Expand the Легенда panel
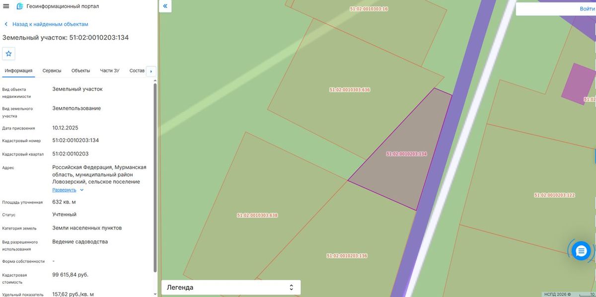Screen dimensions: 596x297 point(231,287)
